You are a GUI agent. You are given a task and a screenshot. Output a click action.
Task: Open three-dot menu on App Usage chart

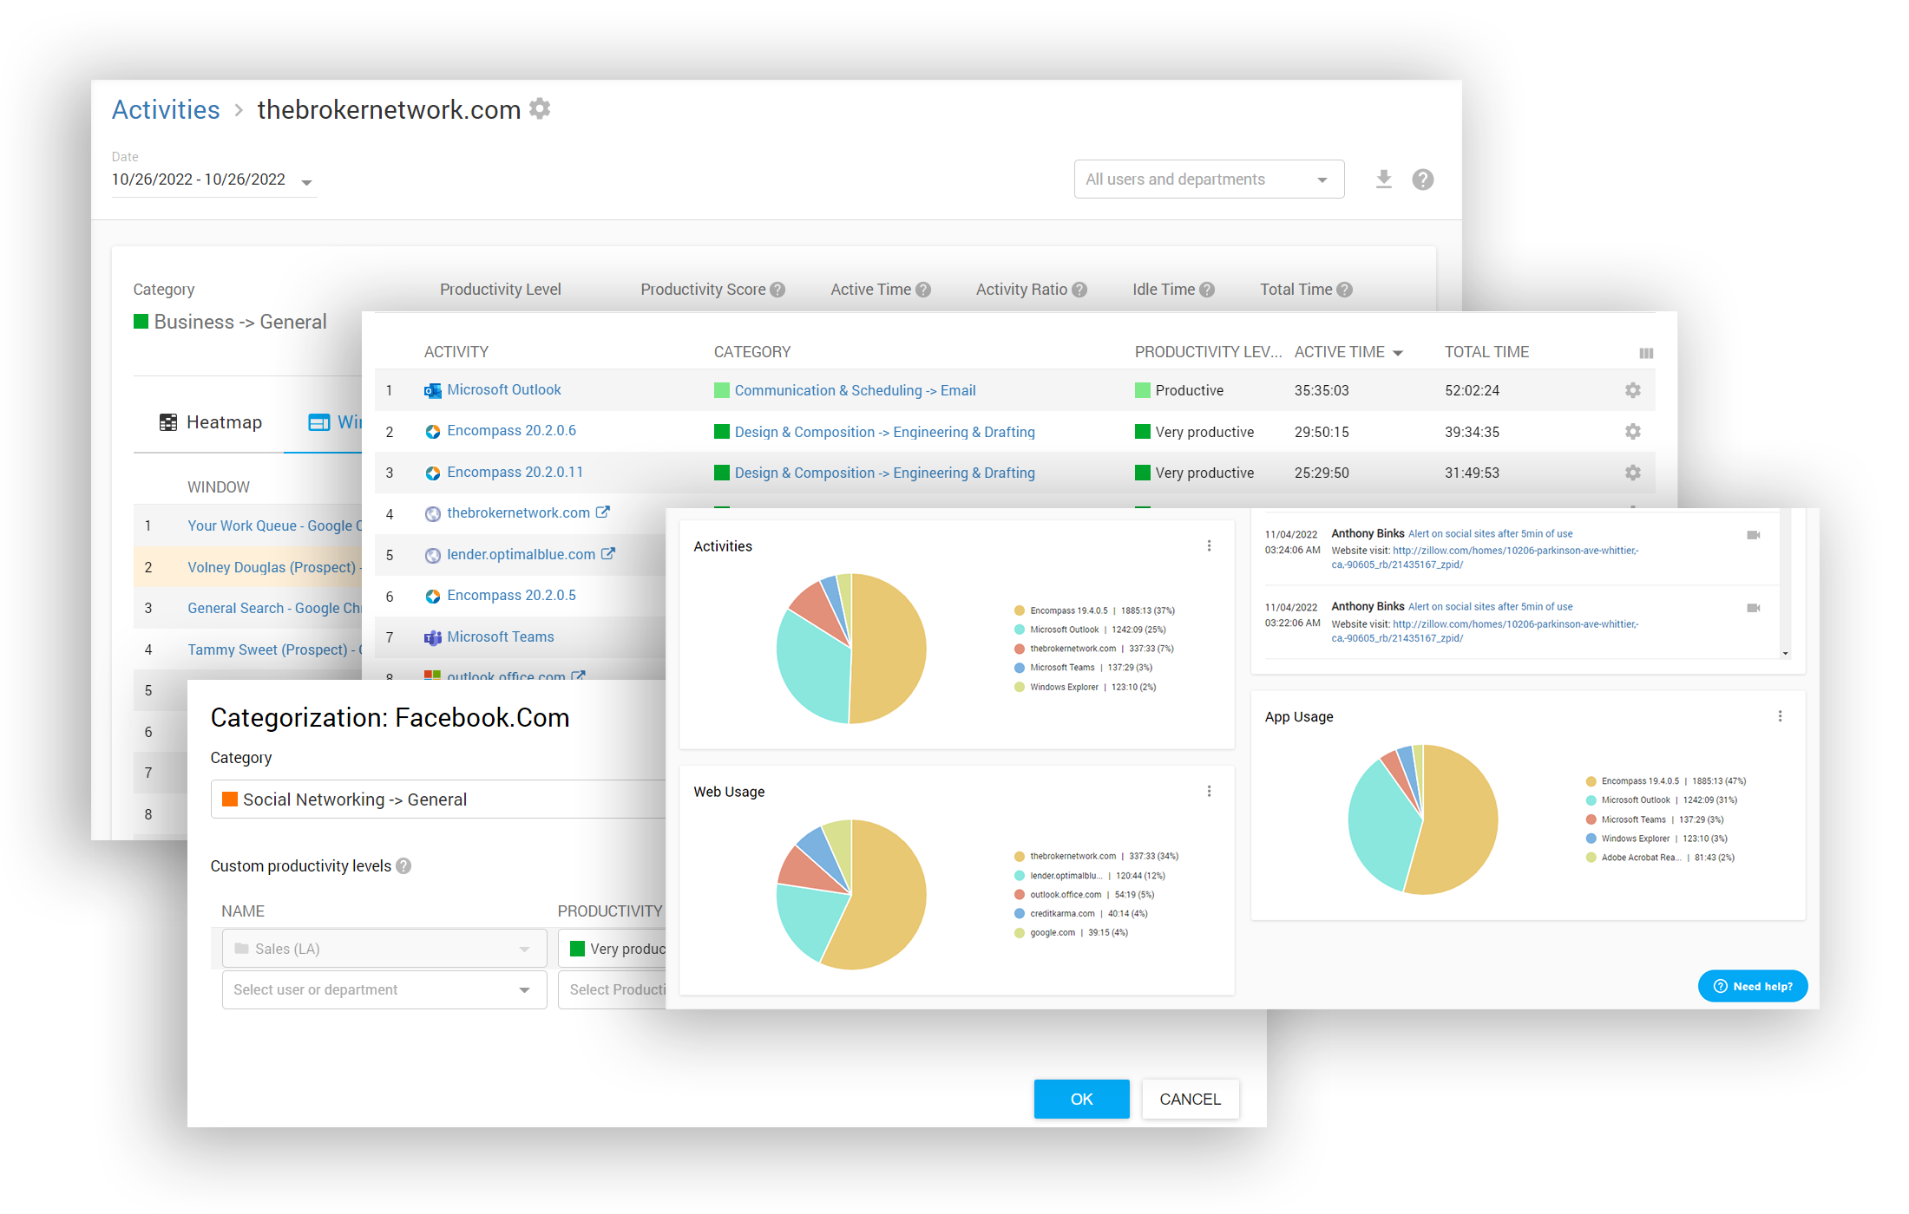pyautogui.click(x=1780, y=716)
